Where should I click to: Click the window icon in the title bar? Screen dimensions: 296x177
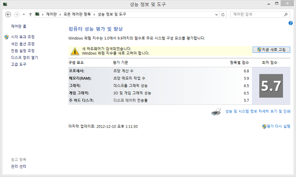(5, 4)
